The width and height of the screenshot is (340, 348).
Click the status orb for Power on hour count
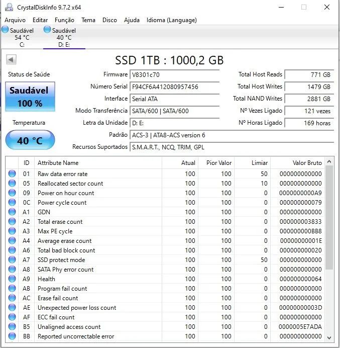coord(12,193)
